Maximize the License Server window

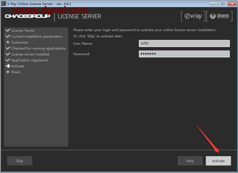coord(223,4)
